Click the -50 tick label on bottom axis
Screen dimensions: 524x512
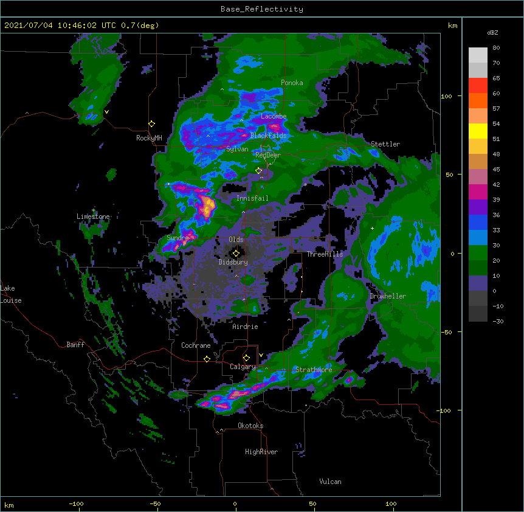click(155, 503)
